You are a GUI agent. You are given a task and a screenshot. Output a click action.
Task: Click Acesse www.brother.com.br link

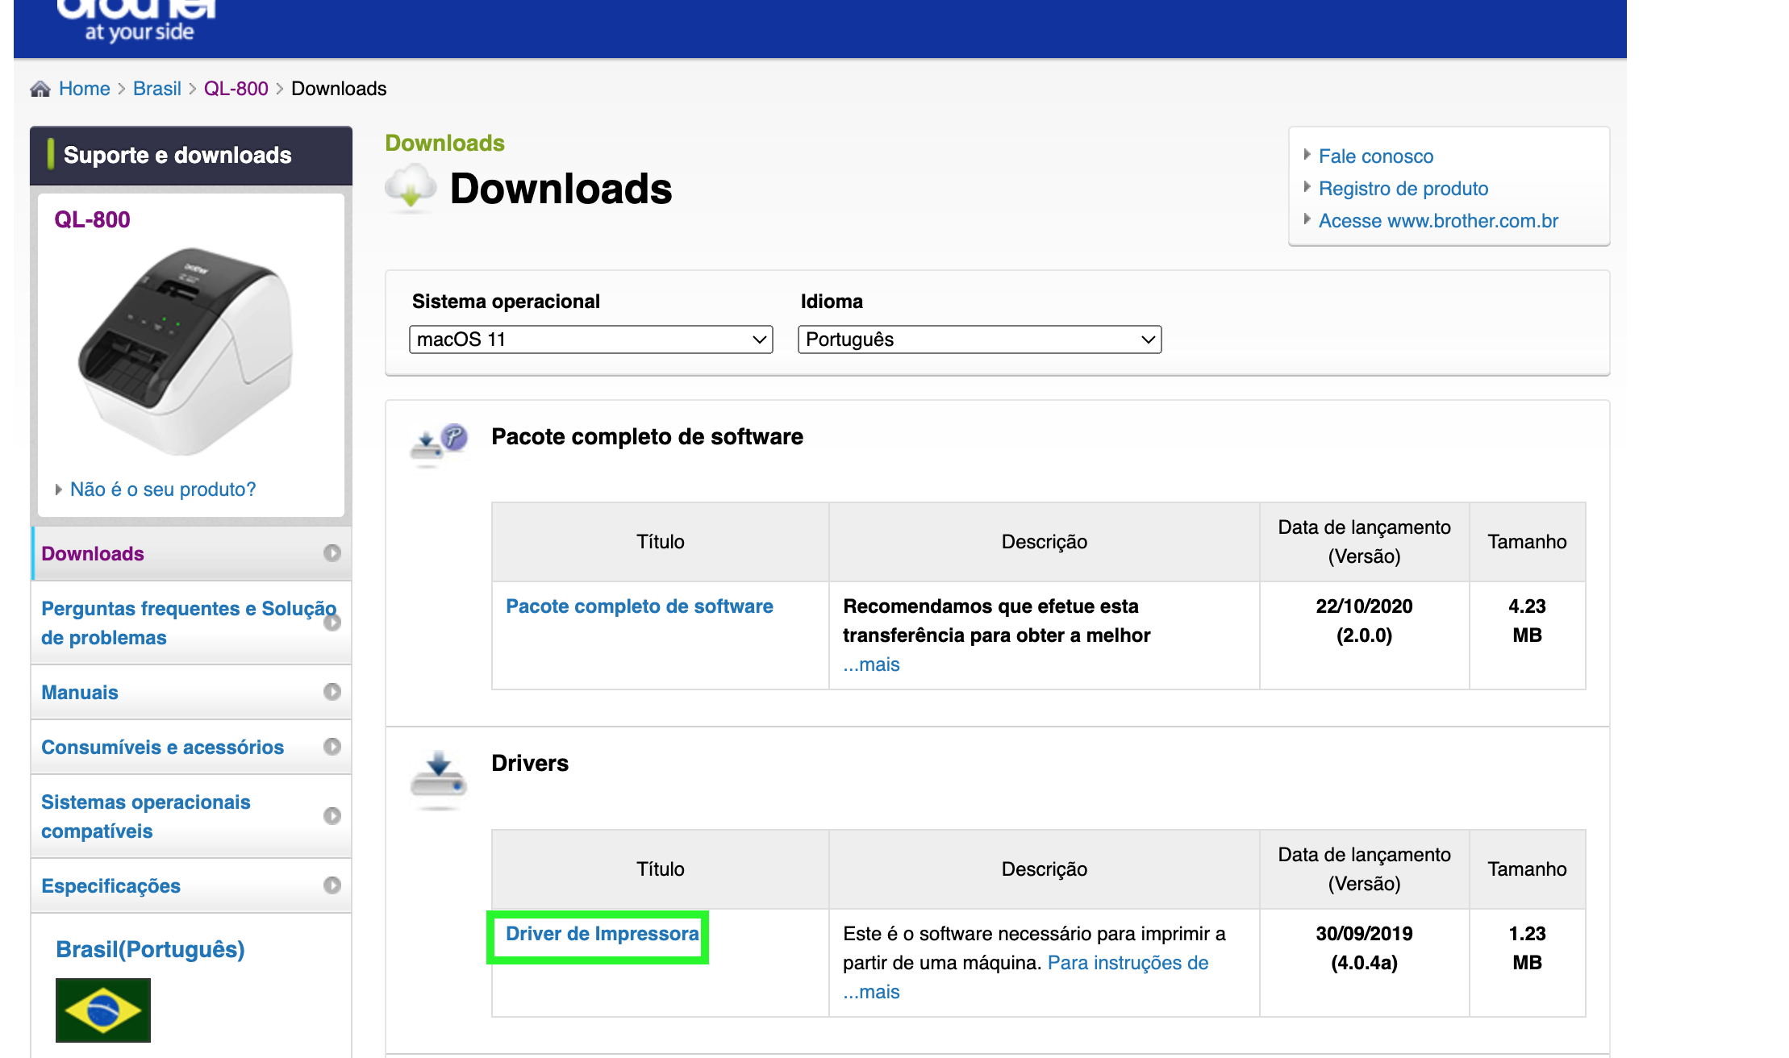1438,221
